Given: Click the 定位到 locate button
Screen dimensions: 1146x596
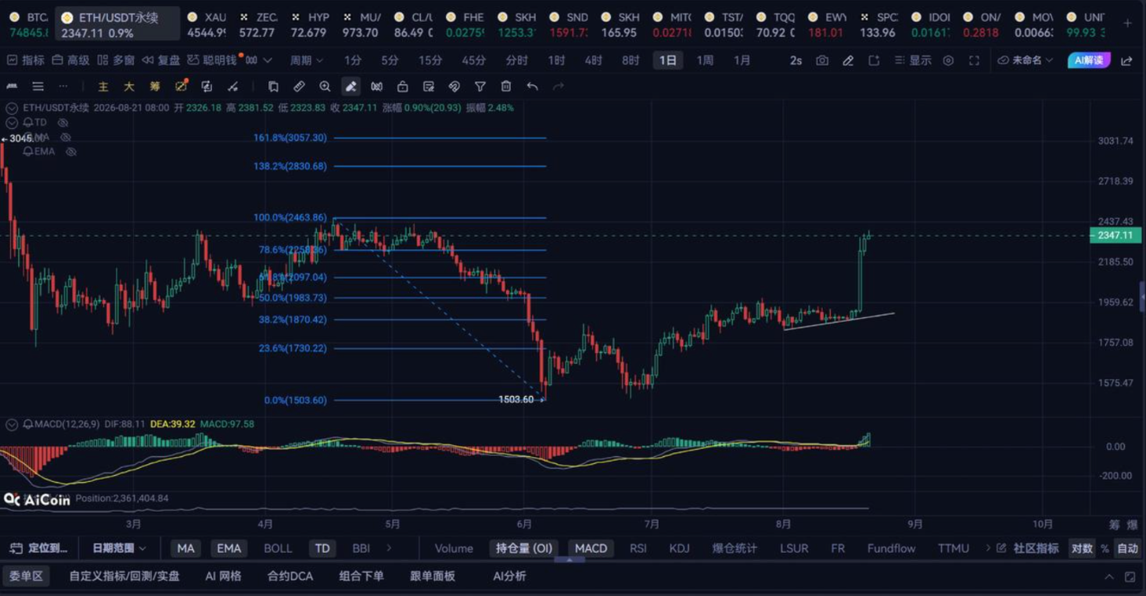Looking at the screenshot, I should point(39,548).
